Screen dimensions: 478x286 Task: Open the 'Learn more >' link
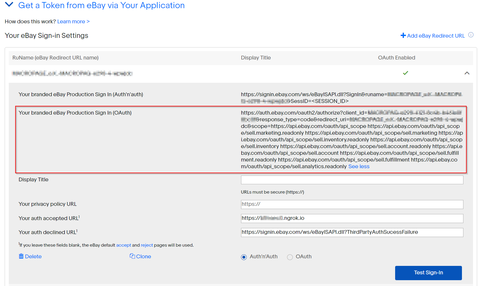click(74, 22)
